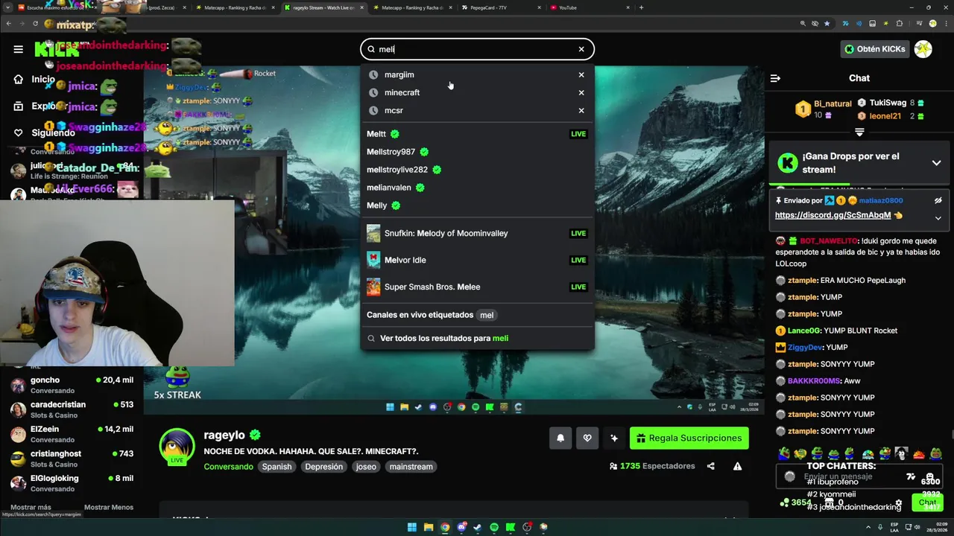Open the discord.gg/ScSmAbqM link
This screenshot has width=954, height=536.
pyautogui.click(x=833, y=215)
